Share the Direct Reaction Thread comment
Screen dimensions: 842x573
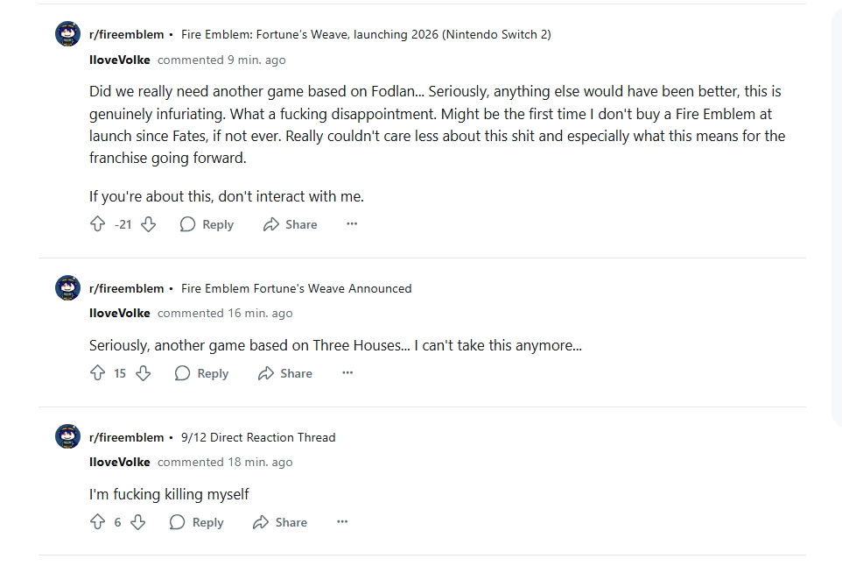[x=280, y=522]
